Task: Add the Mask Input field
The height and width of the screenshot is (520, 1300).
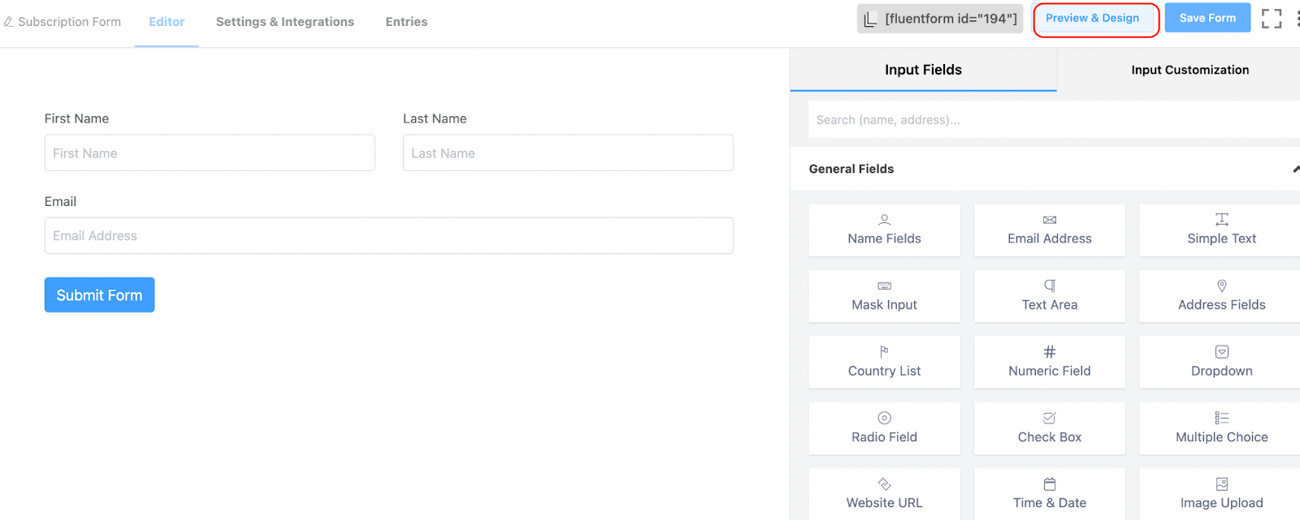Action: [x=884, y=296]
